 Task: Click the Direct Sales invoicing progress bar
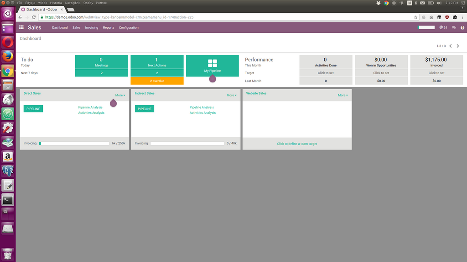pos(74,143)
